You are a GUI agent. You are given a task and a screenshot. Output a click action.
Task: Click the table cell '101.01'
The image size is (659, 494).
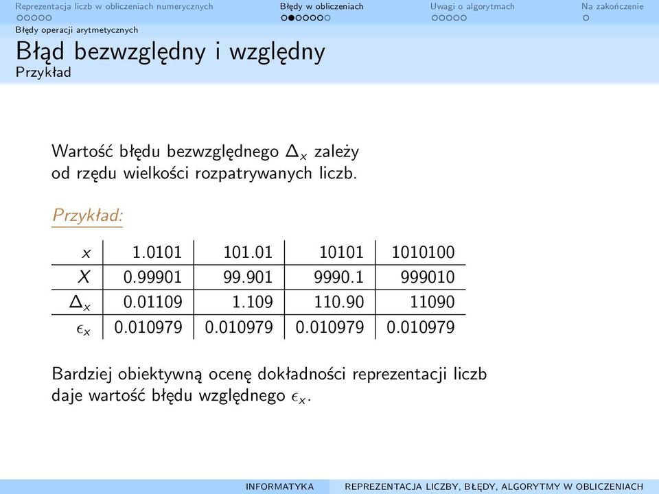pyautogui.click(x=248, y=252)
